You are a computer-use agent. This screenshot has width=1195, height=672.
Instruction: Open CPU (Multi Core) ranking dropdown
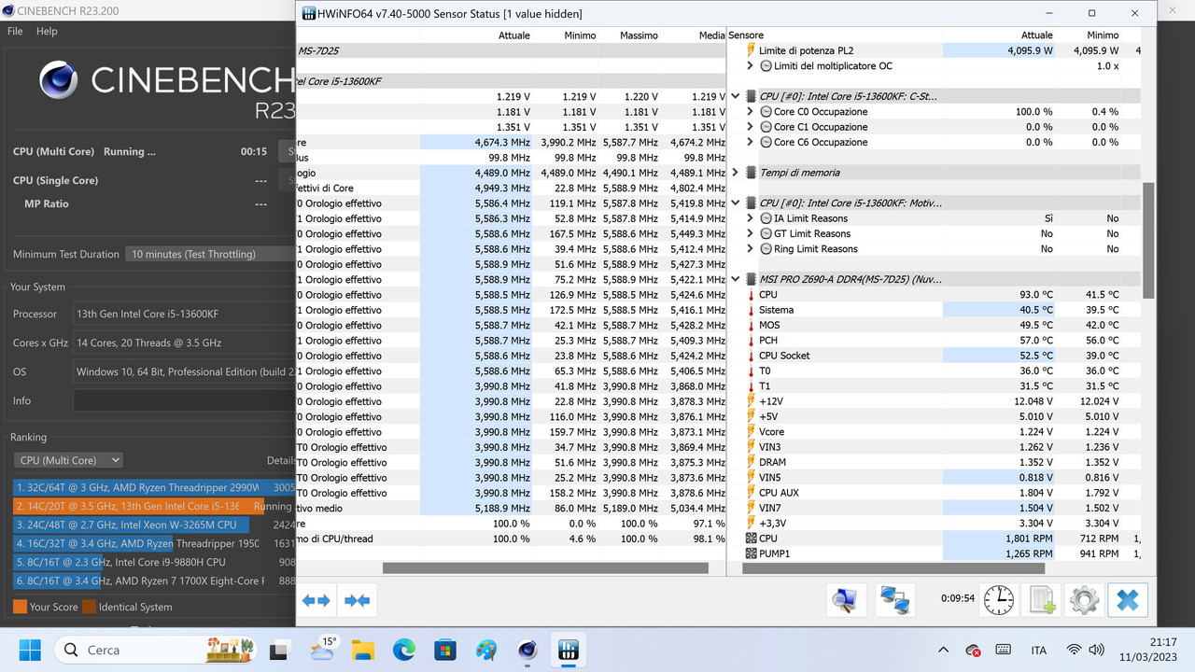[x=68, y=460]
